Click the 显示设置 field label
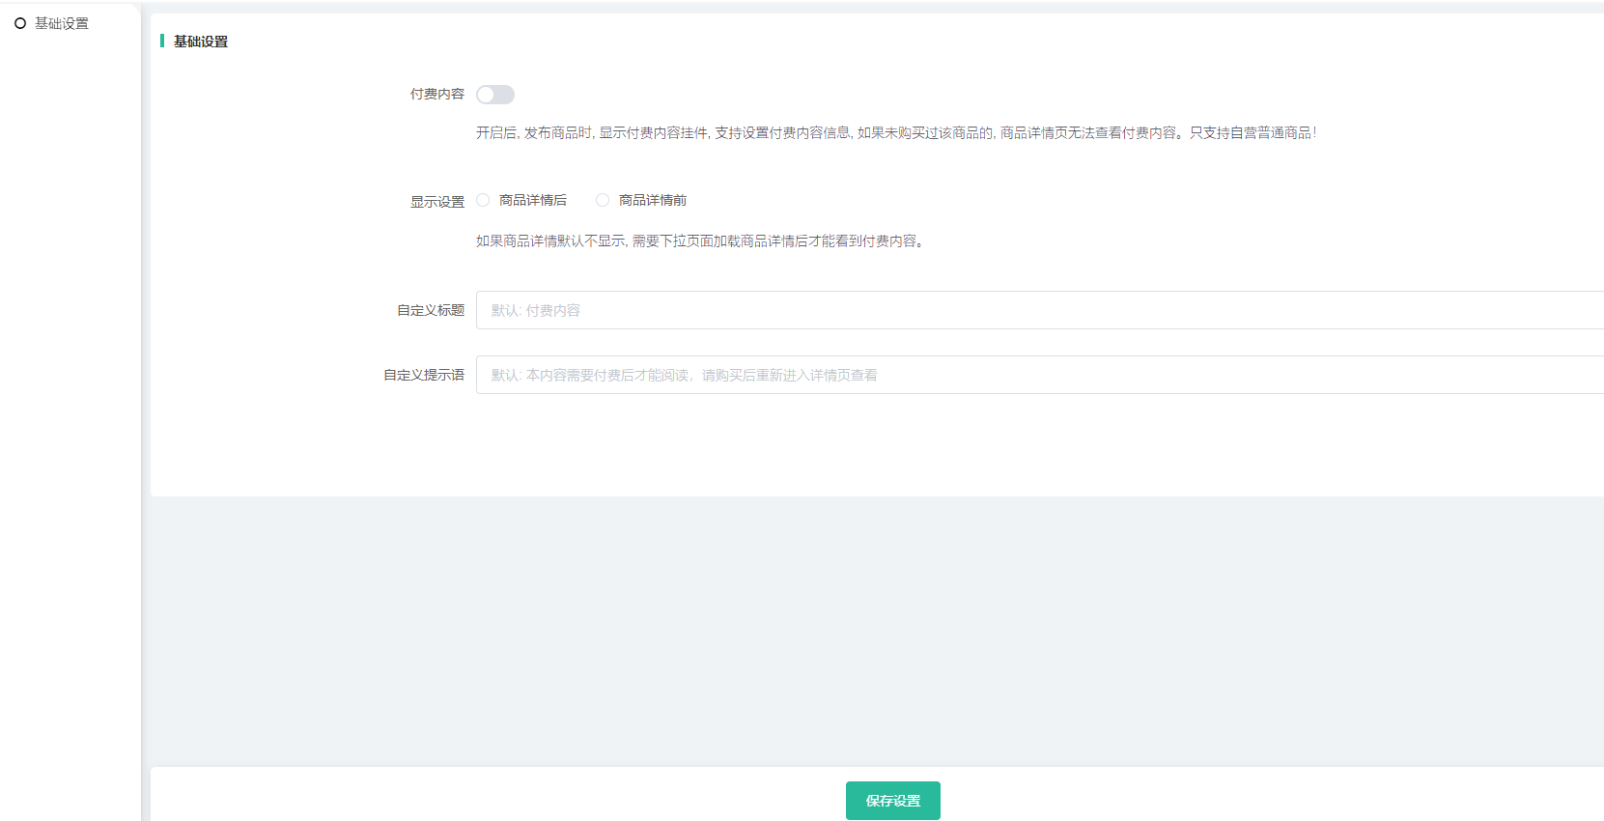1604x821 pixels. pyautogui.click(x=436, y=202)
